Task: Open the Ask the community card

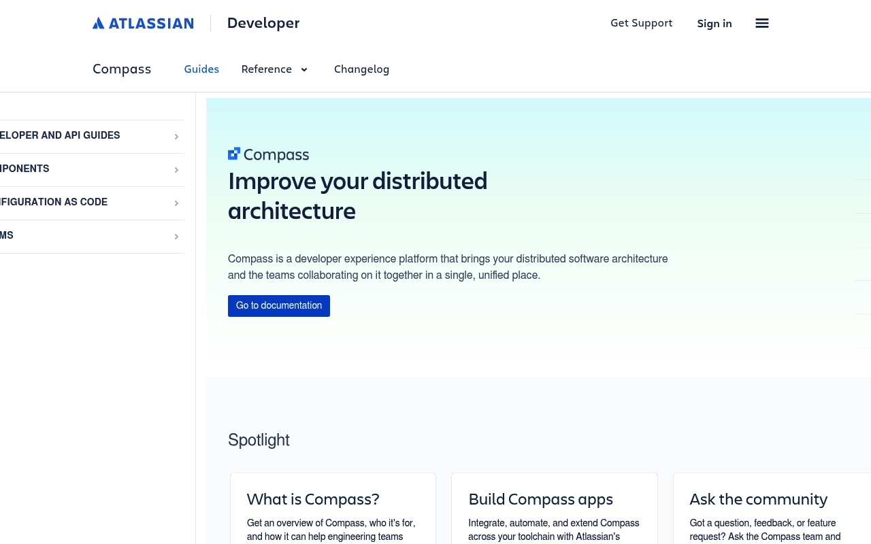Action: (772, 509)
